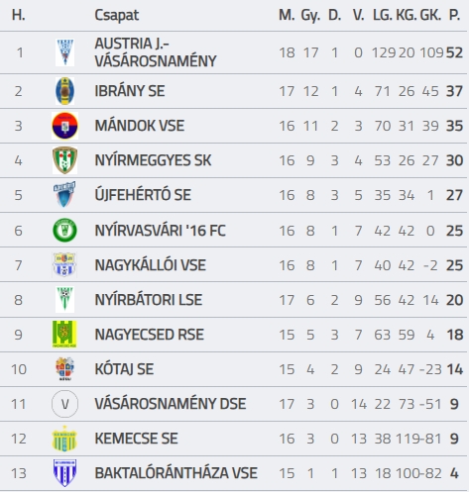The height and width of the screenshot is (492, 469).
Task: Click the GK. goal difference column header
Action: 430,15
